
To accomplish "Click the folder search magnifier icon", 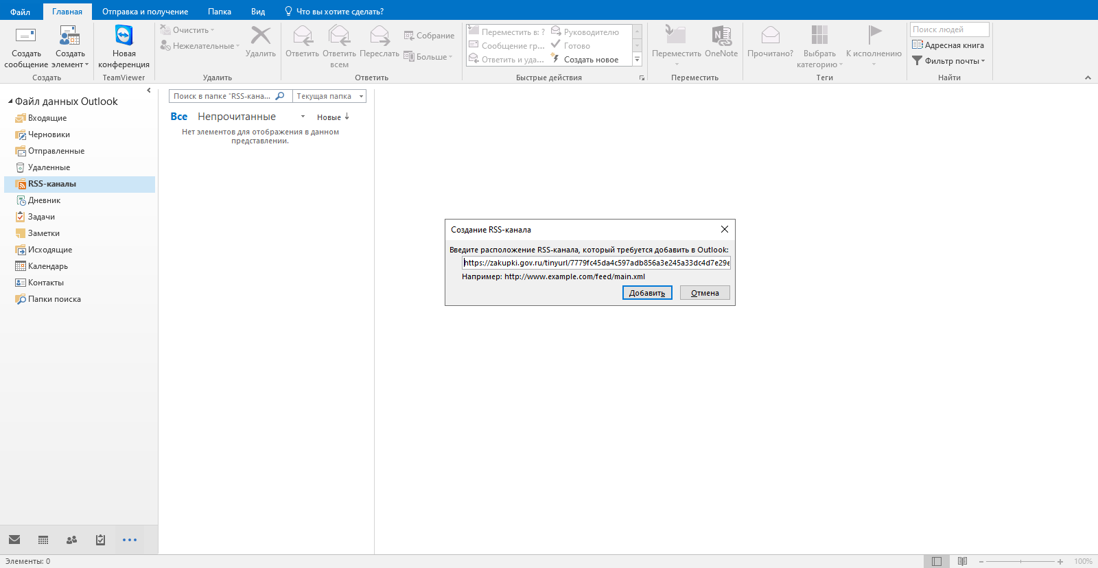I will (x=280, y=96).
